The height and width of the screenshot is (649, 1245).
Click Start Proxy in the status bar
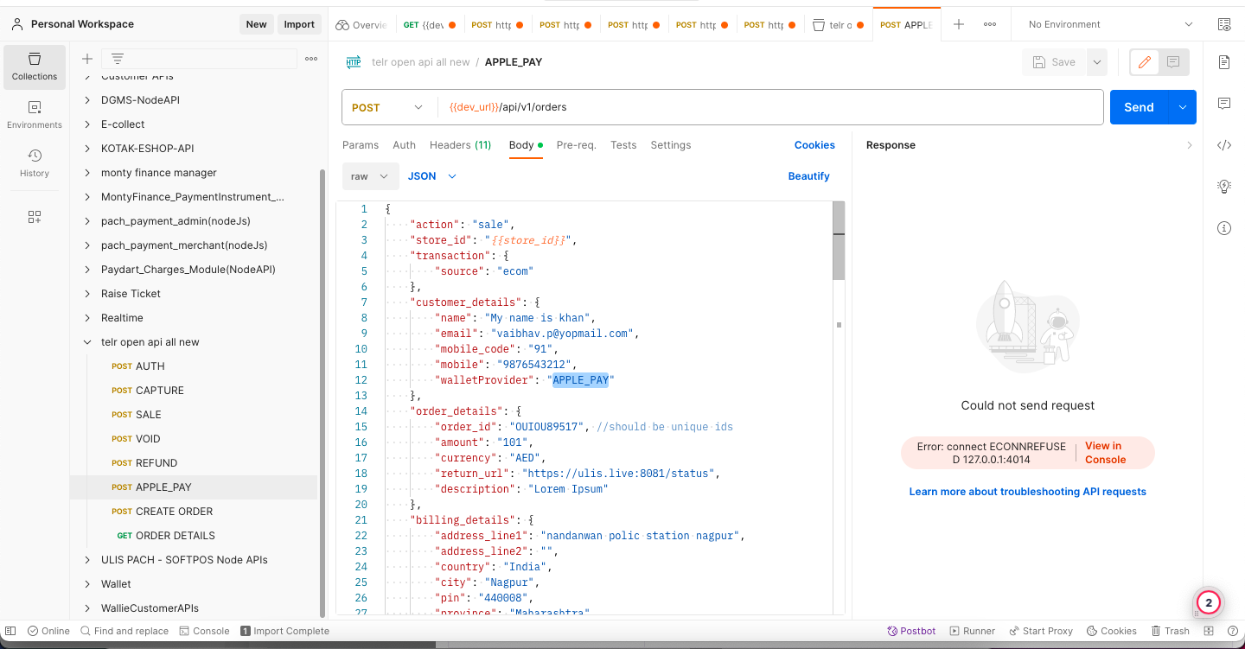[1040, 631]
